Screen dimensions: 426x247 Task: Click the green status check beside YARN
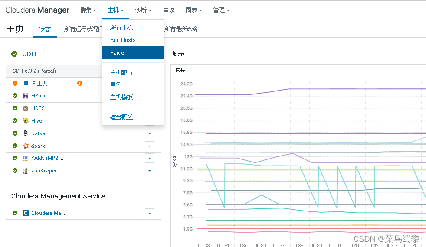click(x=15, y=158)
